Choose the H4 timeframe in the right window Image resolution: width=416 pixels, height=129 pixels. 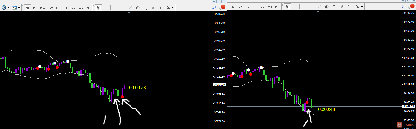(254, 6)
